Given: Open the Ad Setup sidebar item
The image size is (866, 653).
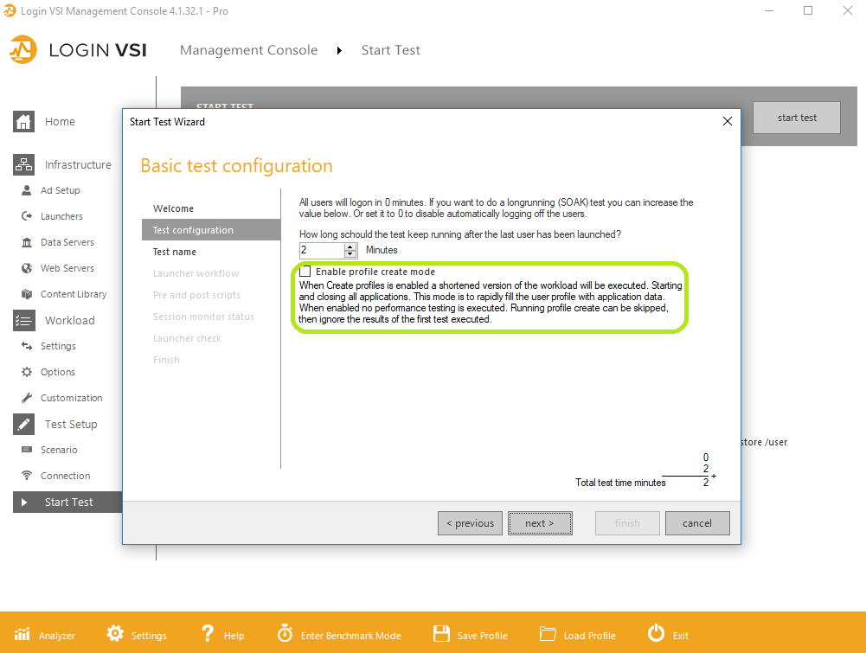Looking at the screenshot, I should click(x=61, y=190).
